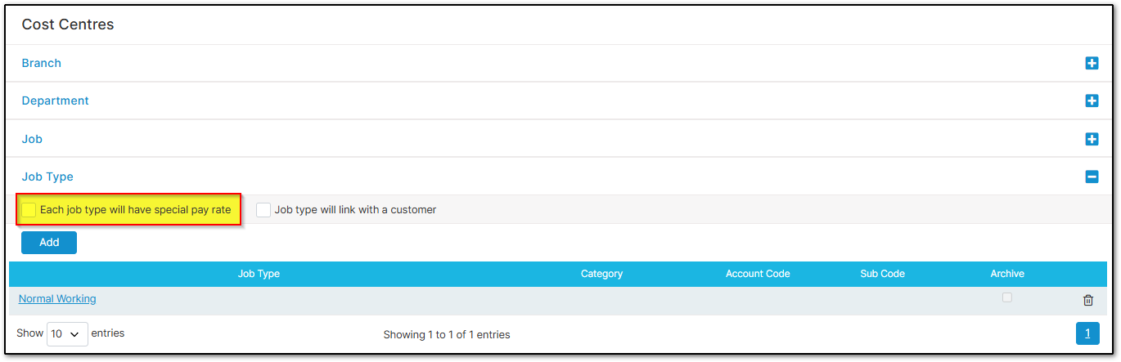Open the Job cost centre heading
The width and height of the screenshot is (1121, 362).
coord(32,139)
